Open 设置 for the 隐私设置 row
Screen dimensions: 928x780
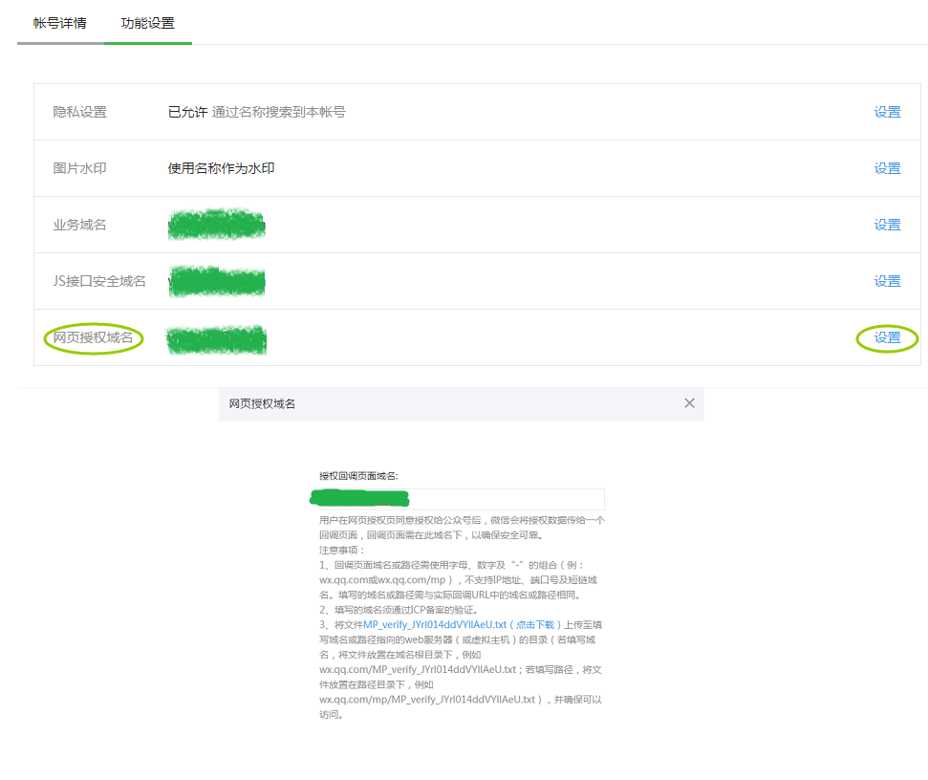point(886,111)
